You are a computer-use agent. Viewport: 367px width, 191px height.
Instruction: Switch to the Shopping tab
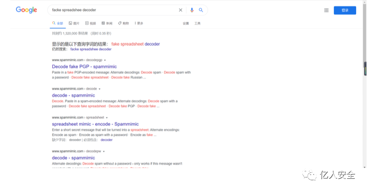coord(124,23)
